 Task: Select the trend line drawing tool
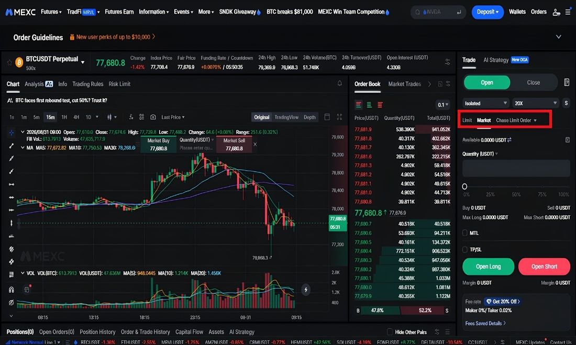coord(12,145)
